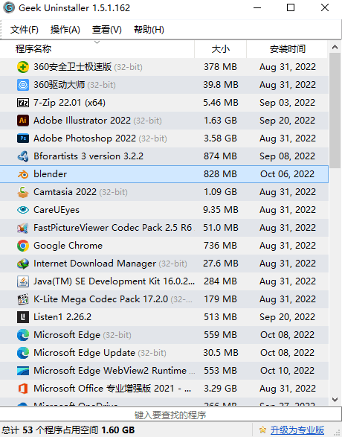Click the scrollbar down arrow

[x=335, y=400]
